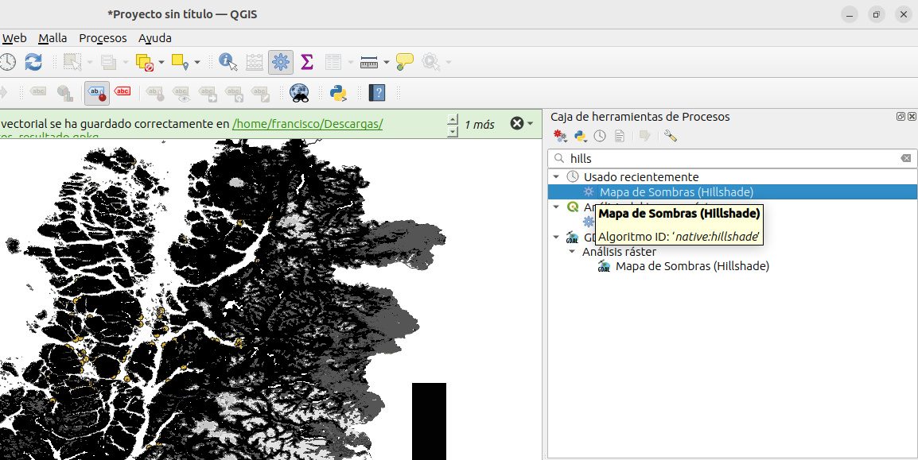Open the Python console from toolbar

(x=339, y=93)
